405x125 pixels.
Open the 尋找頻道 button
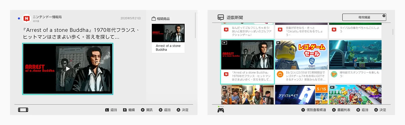click(x=364, y=17)
